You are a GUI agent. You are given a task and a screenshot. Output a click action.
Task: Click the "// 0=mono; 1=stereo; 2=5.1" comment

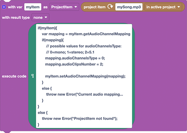[x=70, y=52]
